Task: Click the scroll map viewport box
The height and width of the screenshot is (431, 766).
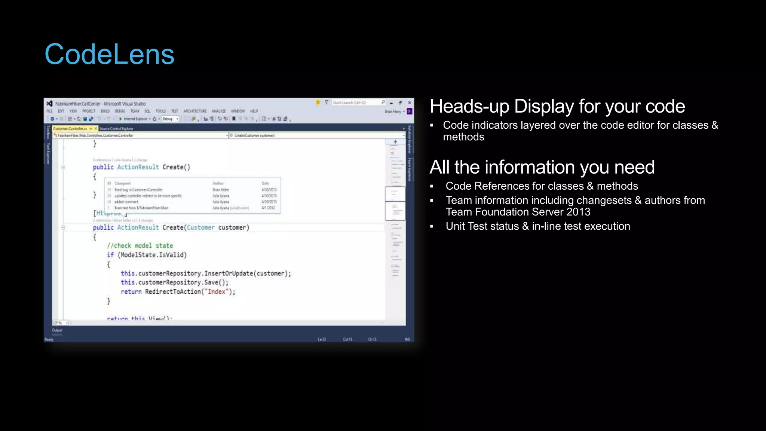Action: [x=395, y=203]
